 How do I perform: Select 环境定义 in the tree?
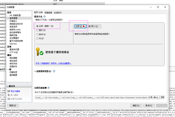click(x=13, y=21)
